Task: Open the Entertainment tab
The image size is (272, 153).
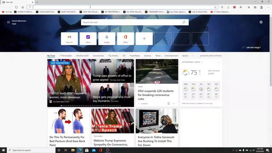Action: point(171,56)
